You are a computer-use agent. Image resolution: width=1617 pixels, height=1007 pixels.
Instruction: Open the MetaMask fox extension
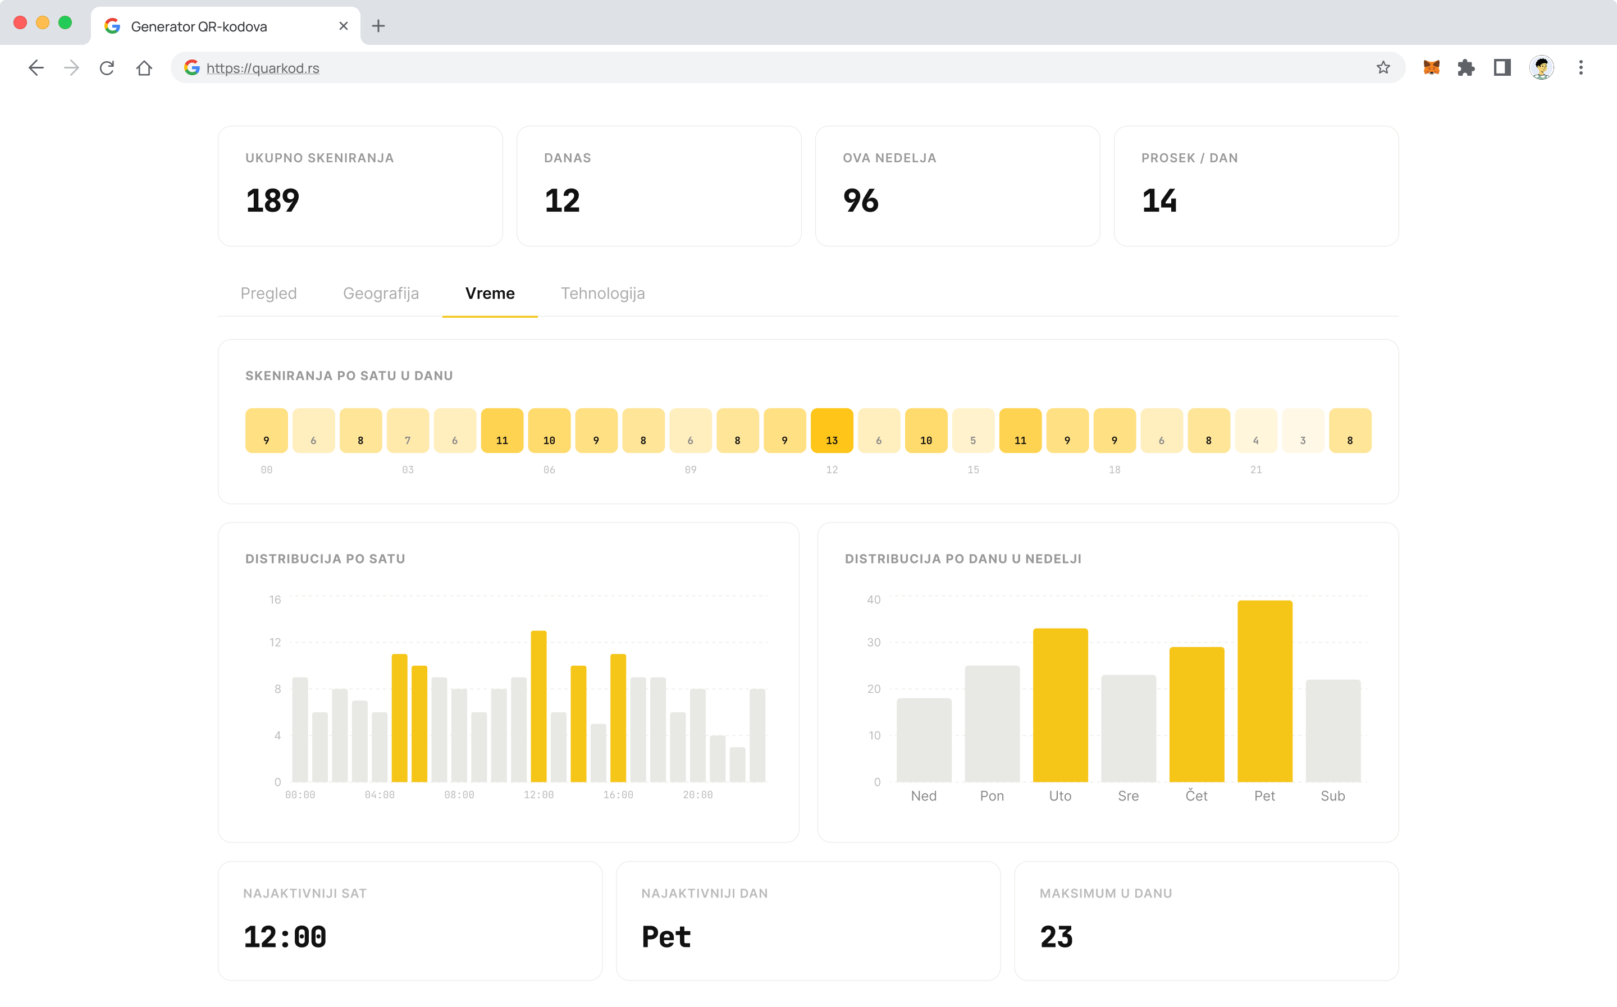[x=1431, y=68]
